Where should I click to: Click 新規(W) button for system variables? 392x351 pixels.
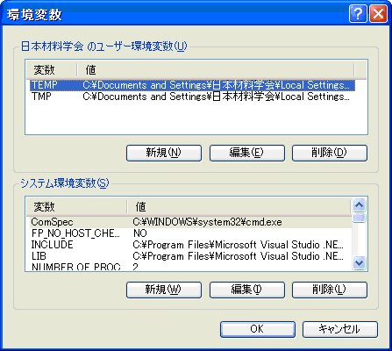164,290
